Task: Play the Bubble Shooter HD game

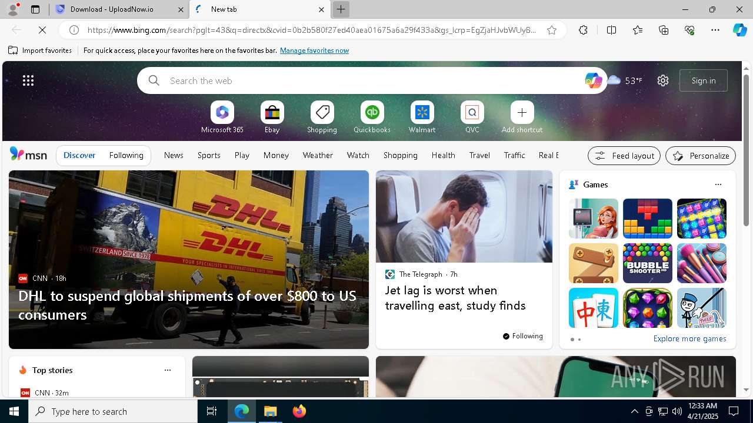Action: pos(647,263)
